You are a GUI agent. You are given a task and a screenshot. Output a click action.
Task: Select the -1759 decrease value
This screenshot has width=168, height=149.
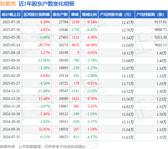pyautogui.click(x=75, y=30)
